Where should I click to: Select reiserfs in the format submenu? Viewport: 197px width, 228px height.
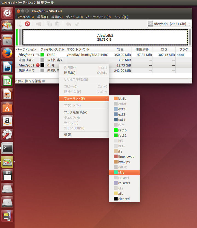point(124,183)
